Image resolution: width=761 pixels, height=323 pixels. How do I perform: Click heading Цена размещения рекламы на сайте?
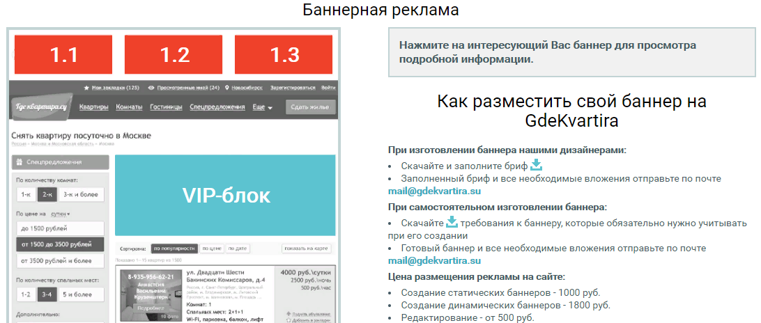point(477,277)
